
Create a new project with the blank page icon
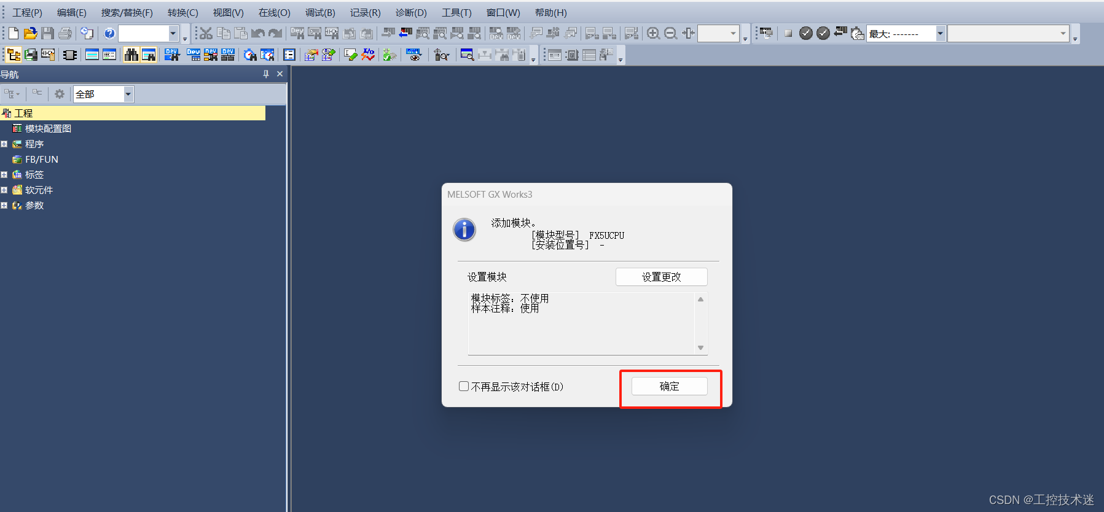(x=14, y=33)
